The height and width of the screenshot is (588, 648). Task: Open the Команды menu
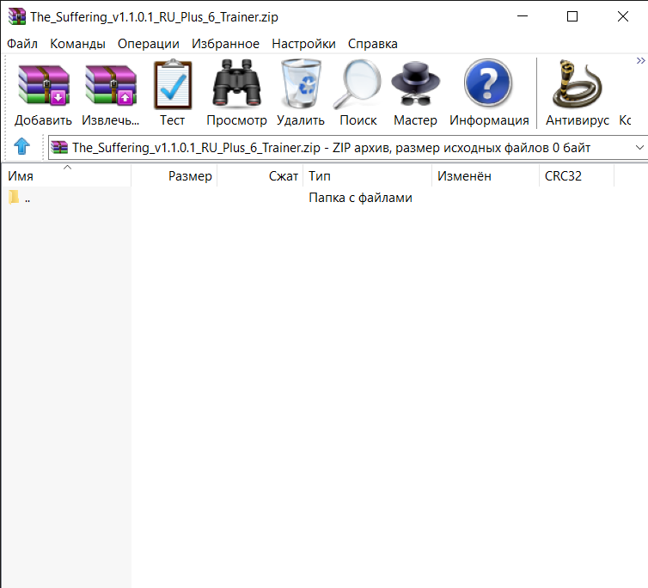tap(77, 44)
